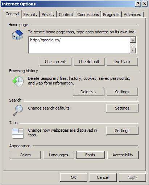Click in the home page address field
This screenshot has width=149, height=185.
click(x=79, y=45)
